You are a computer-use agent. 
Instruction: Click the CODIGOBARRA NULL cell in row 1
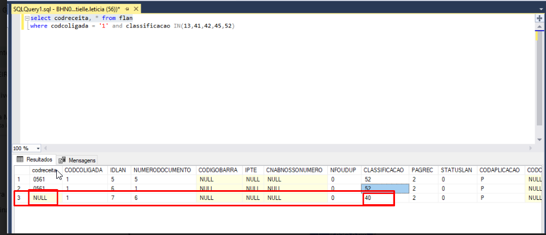click(x=220, y=179)
